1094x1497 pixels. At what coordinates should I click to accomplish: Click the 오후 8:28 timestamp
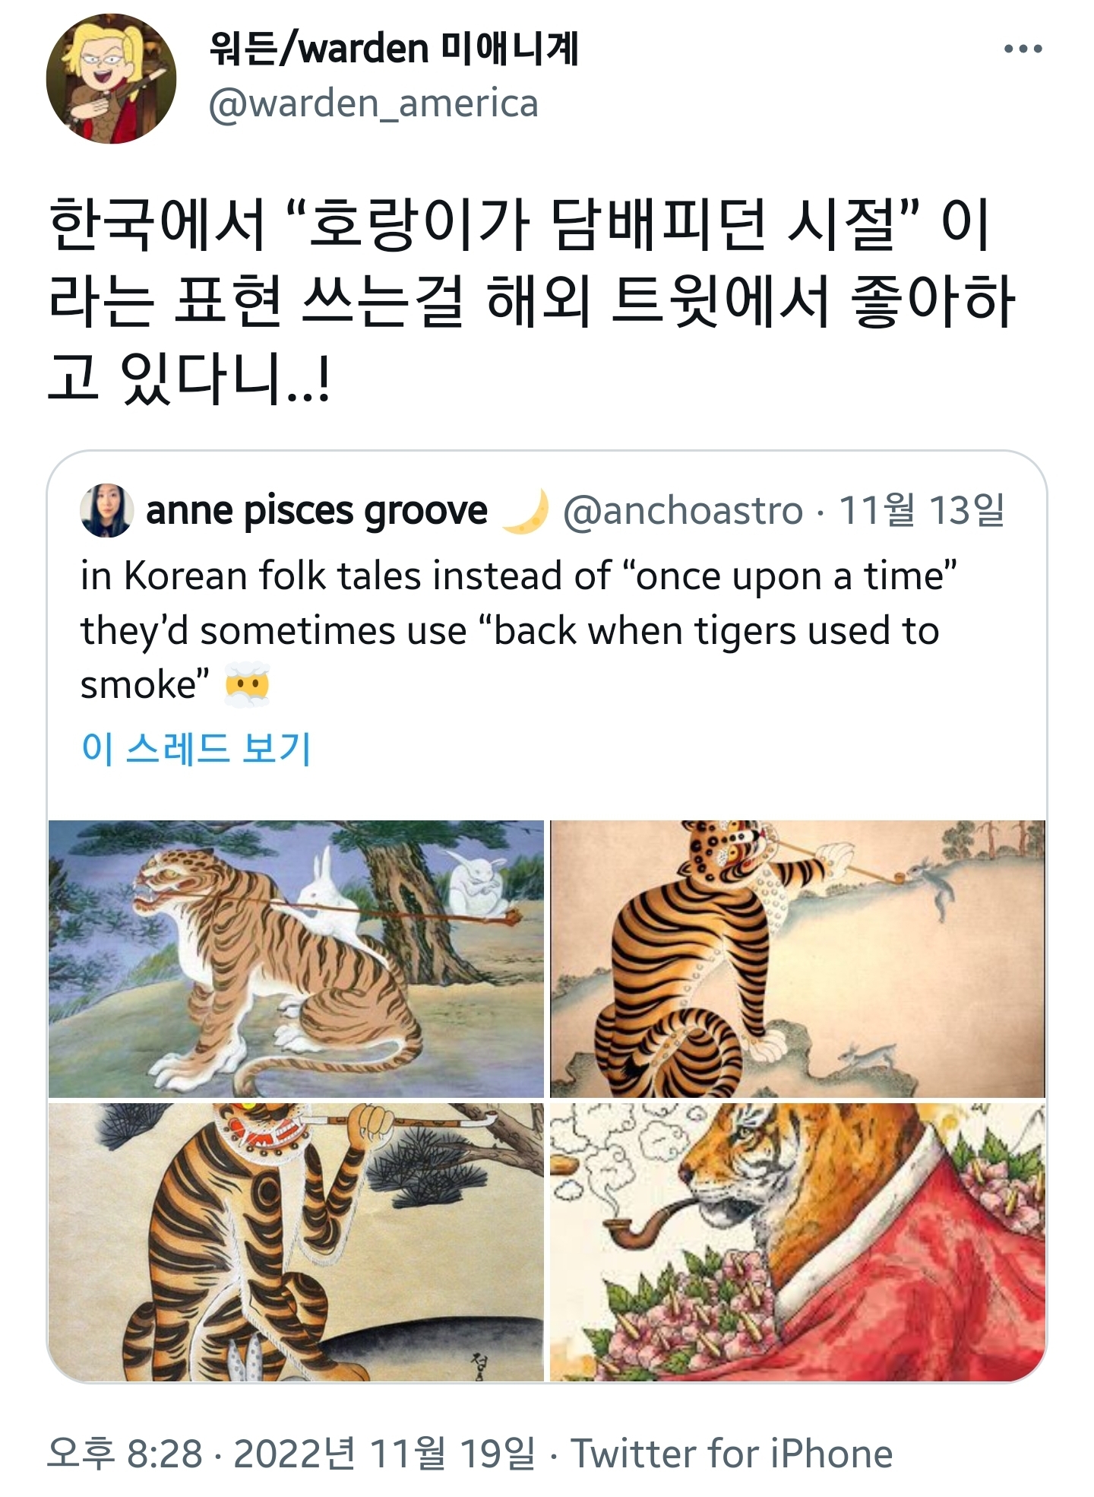click(125, 1454)
